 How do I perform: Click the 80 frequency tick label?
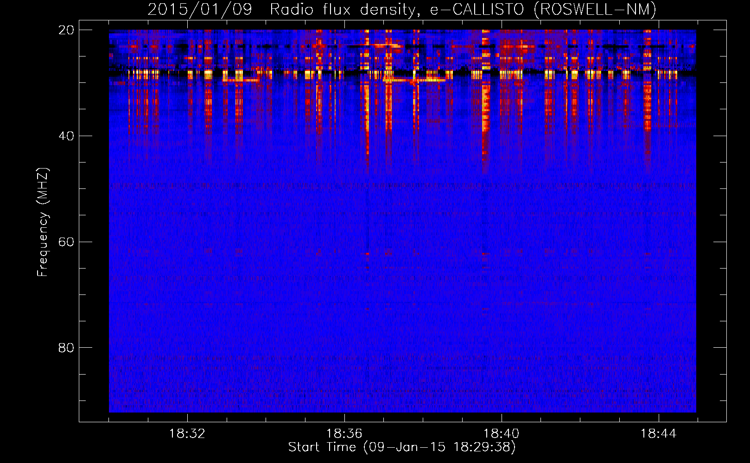click(x=66, y=348)
